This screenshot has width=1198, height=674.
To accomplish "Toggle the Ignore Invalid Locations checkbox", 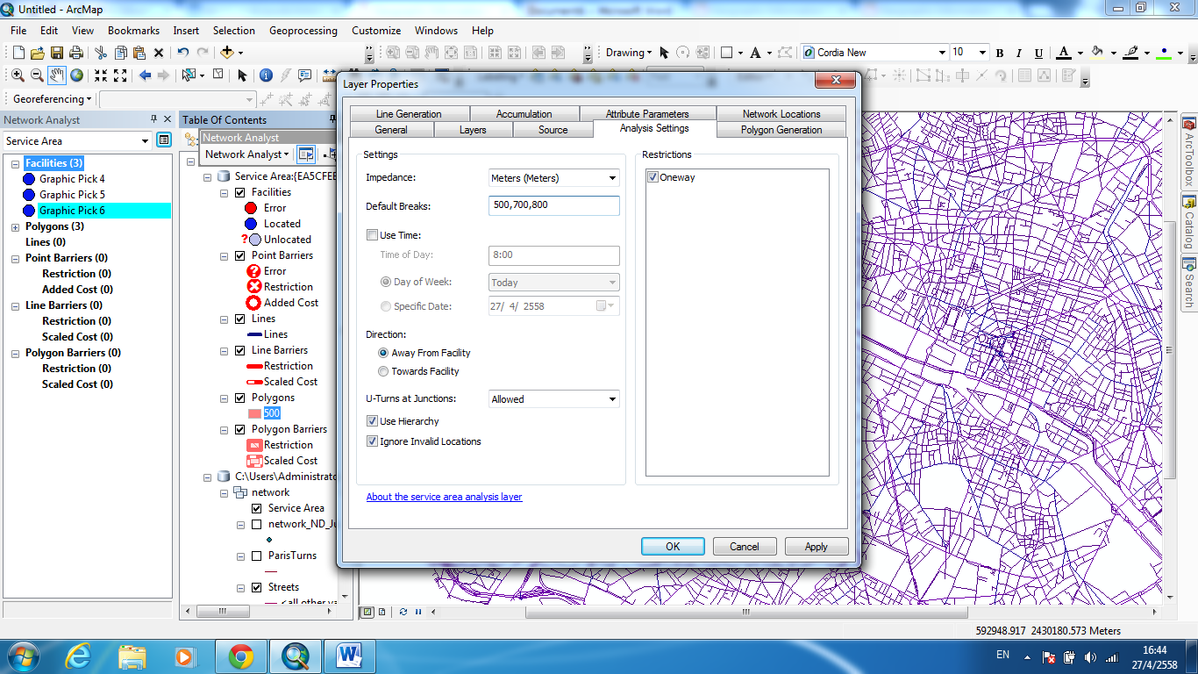I will pos(373,441).
